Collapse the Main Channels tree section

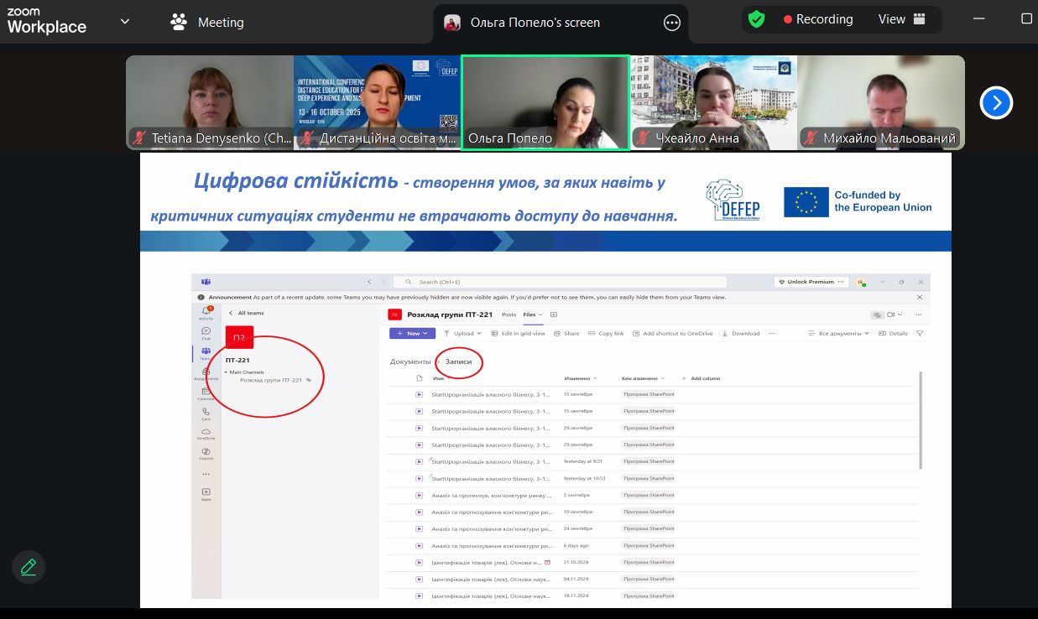pyautogui.click(x=226, y=372)
